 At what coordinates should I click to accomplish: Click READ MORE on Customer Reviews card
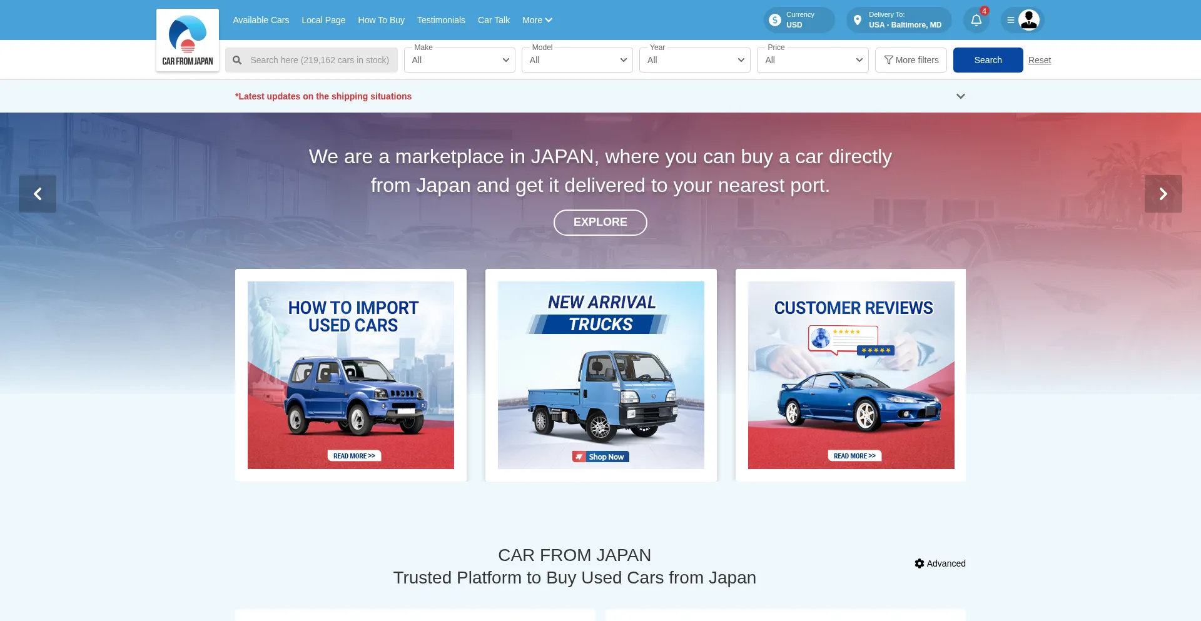click(x=854, y=456)
